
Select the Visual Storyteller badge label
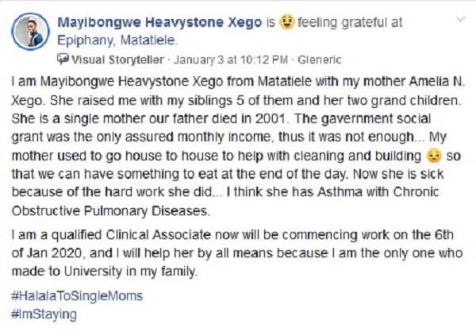coord(117,60)
